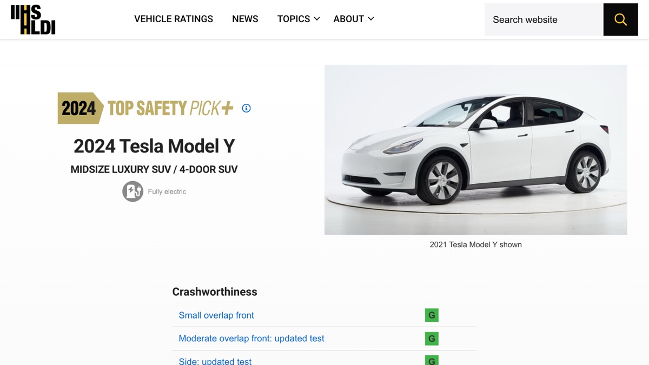
Task: Open Moderate overlap front: updated test link
Action: click(251, 339)
